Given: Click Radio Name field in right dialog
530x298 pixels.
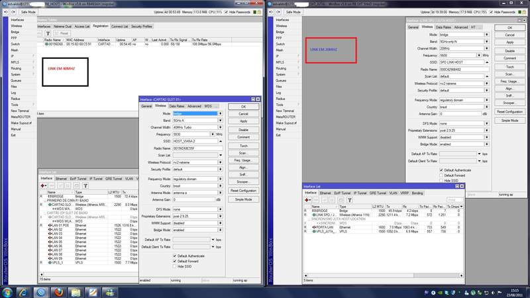Looking at the screenshot, I should (x=464, y=70).
